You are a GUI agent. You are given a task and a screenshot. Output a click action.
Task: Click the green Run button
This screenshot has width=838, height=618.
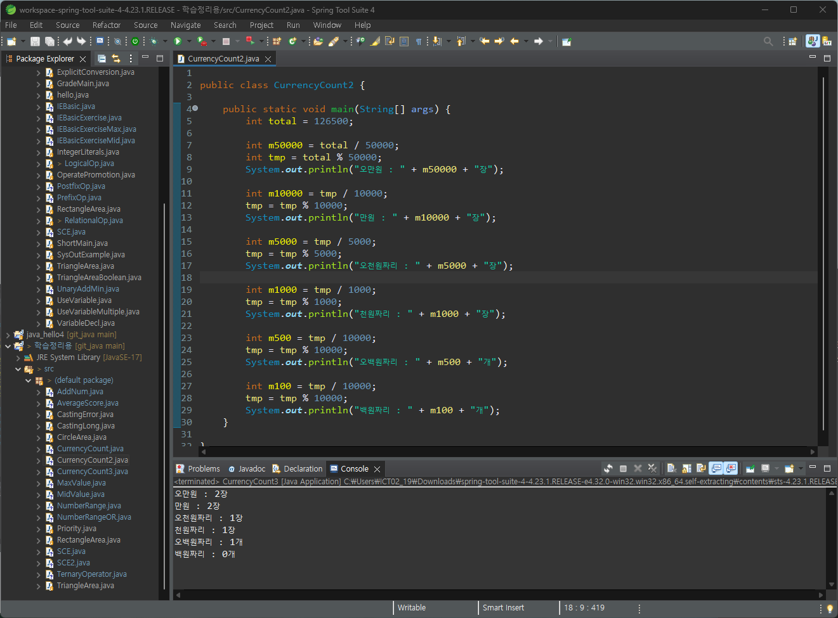[x=178, y=41]
